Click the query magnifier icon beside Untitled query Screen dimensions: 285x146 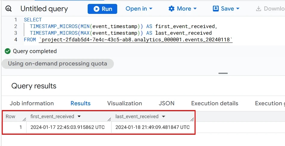point(8,8)
